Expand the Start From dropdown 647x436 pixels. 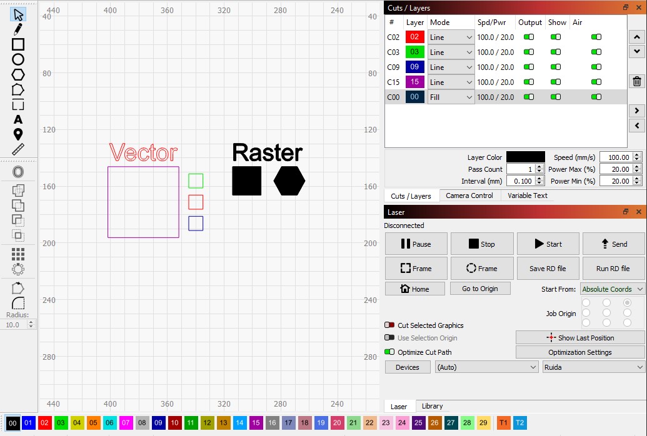coord(612,289)
